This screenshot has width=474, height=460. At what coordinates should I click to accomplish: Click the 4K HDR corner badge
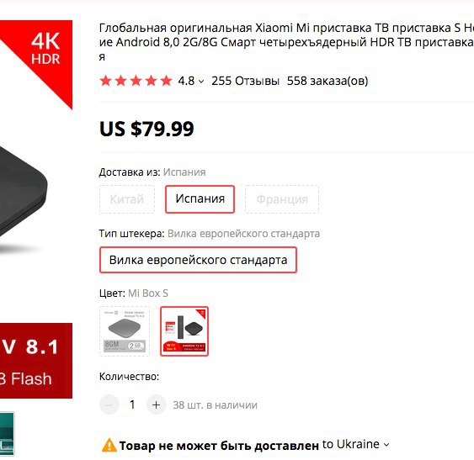point(45,49)
